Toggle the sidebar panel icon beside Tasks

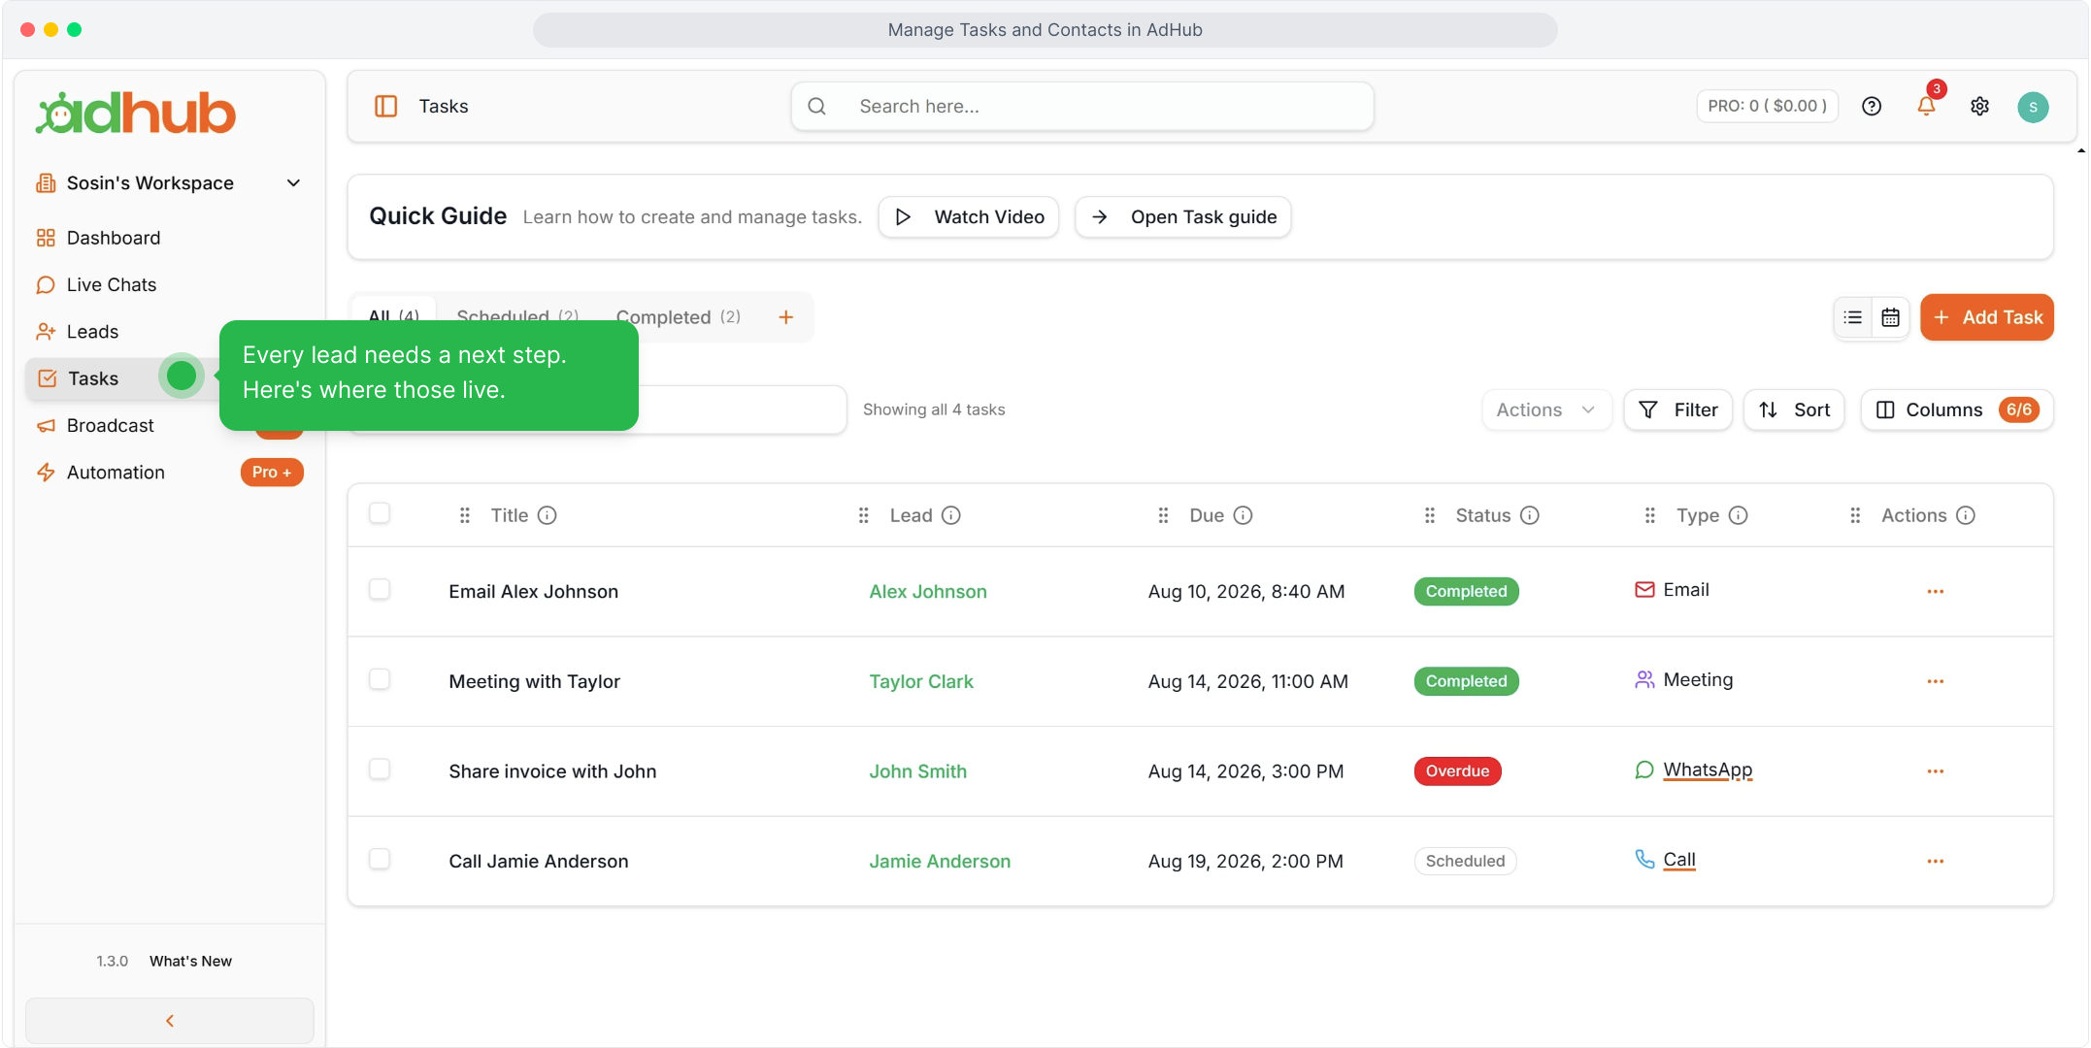tap(385, 106)
